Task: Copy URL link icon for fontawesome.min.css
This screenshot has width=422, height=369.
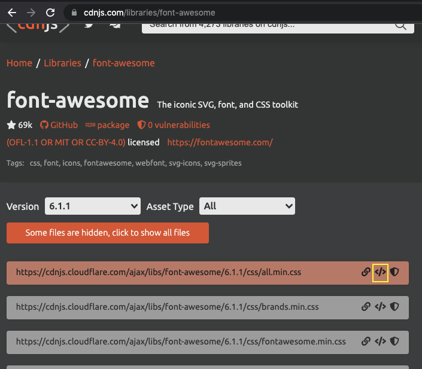Action: 366,341
